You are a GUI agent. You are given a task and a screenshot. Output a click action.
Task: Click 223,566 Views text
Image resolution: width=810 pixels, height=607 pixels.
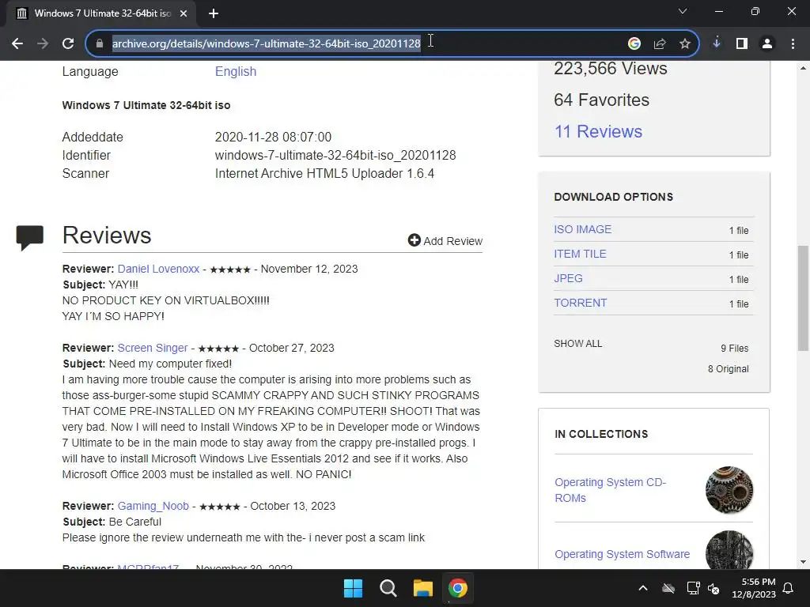tap(611, 68)
